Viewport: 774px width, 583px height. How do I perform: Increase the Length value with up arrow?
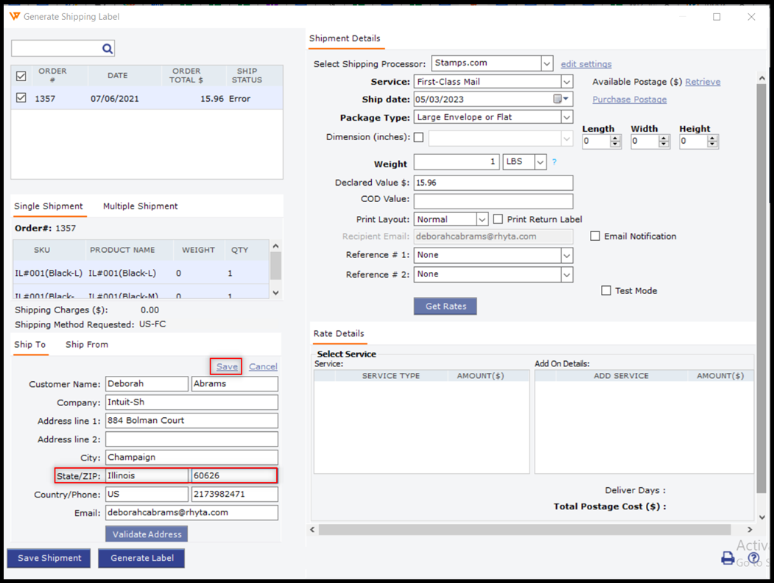coord(616,138)
